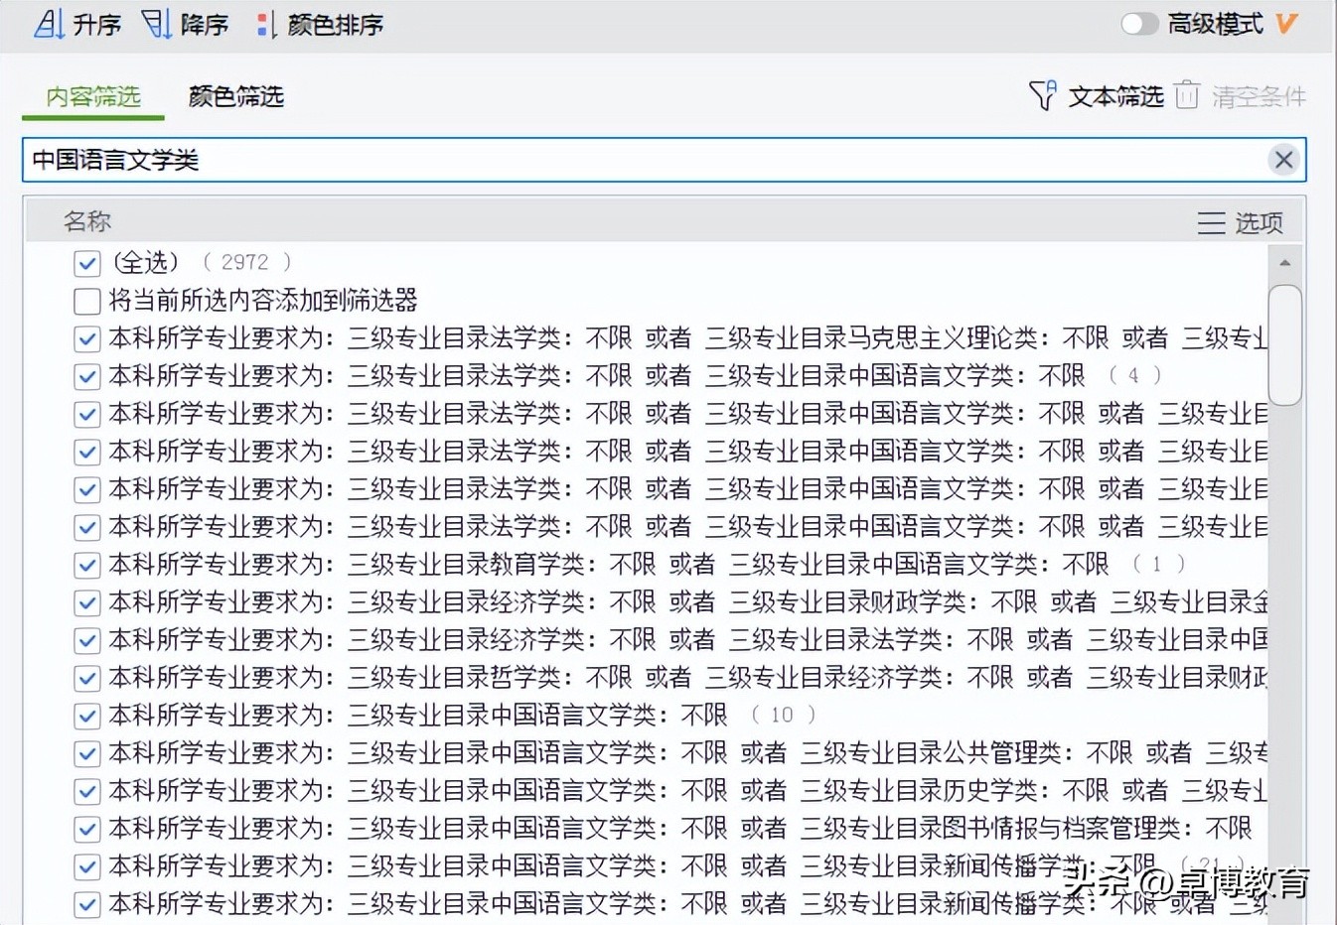Uncheck the 教育学类 filter entry checkbox
The width and height of the screenshot is (1337, 925).
click(86, 564)
